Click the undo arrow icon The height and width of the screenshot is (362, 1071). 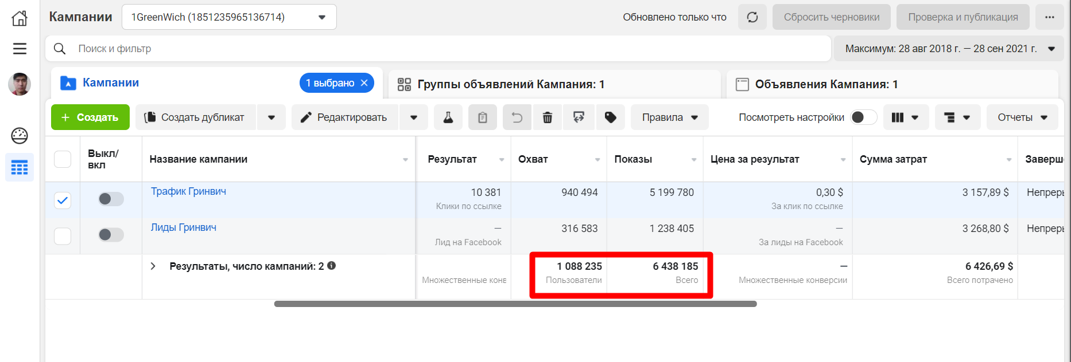point(517,117)
